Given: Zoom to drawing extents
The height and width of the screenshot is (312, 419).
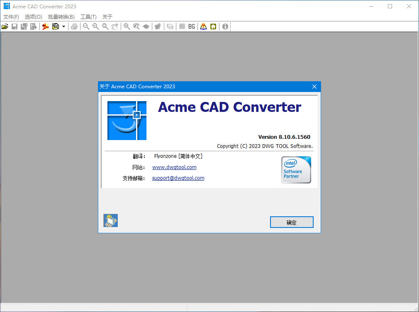Looking at the screenshot, I should [x=126, y=26].
